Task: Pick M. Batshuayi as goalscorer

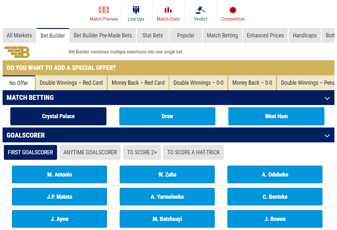Action: [x=167, y=219]
